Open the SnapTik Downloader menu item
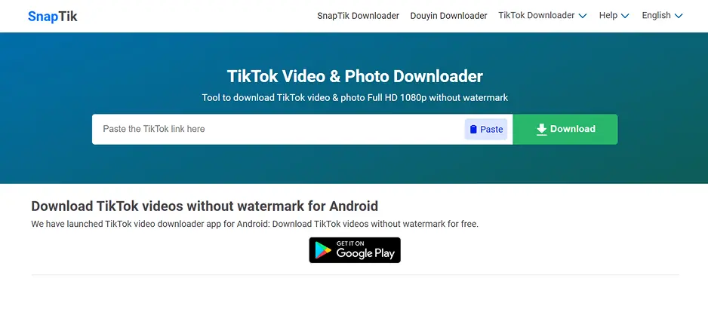This screenshot has width=708, height=309. tap(358, 16)
